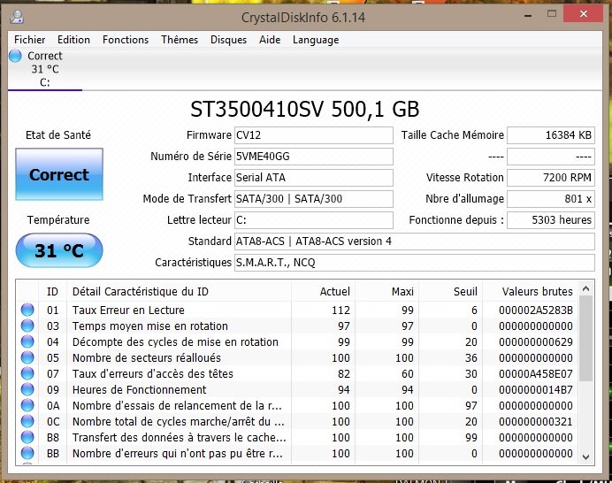Image resolution: width=612 pixels, height=483 pixels.
Task: Select the C: disk tab
Action: [x=45, y=69]
